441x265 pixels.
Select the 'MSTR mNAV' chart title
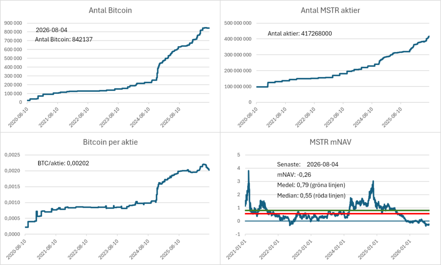(x=330, y=142)
